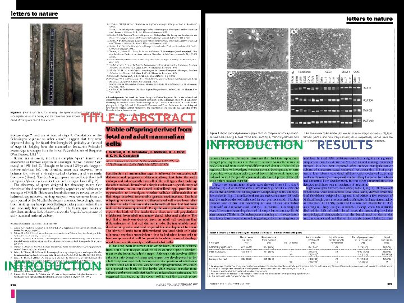
Task: Click the Table 1 data table on the right page
Action: 301,254
